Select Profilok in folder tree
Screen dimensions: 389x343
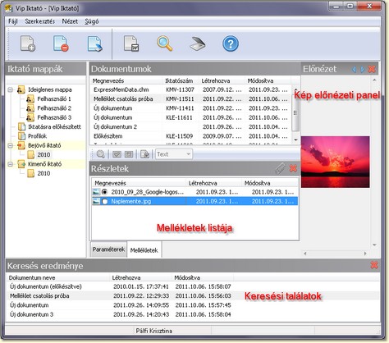(37, 136)
